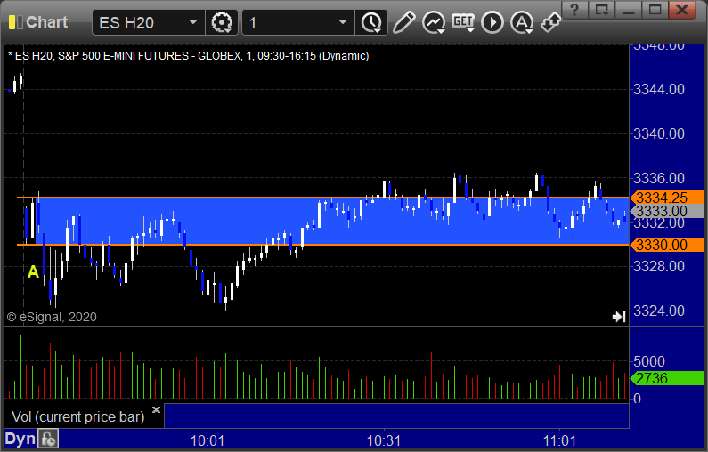The width and height of the screenshot is (708, 452).
Task: Click the GET tools icon
Action: point(463,22)
